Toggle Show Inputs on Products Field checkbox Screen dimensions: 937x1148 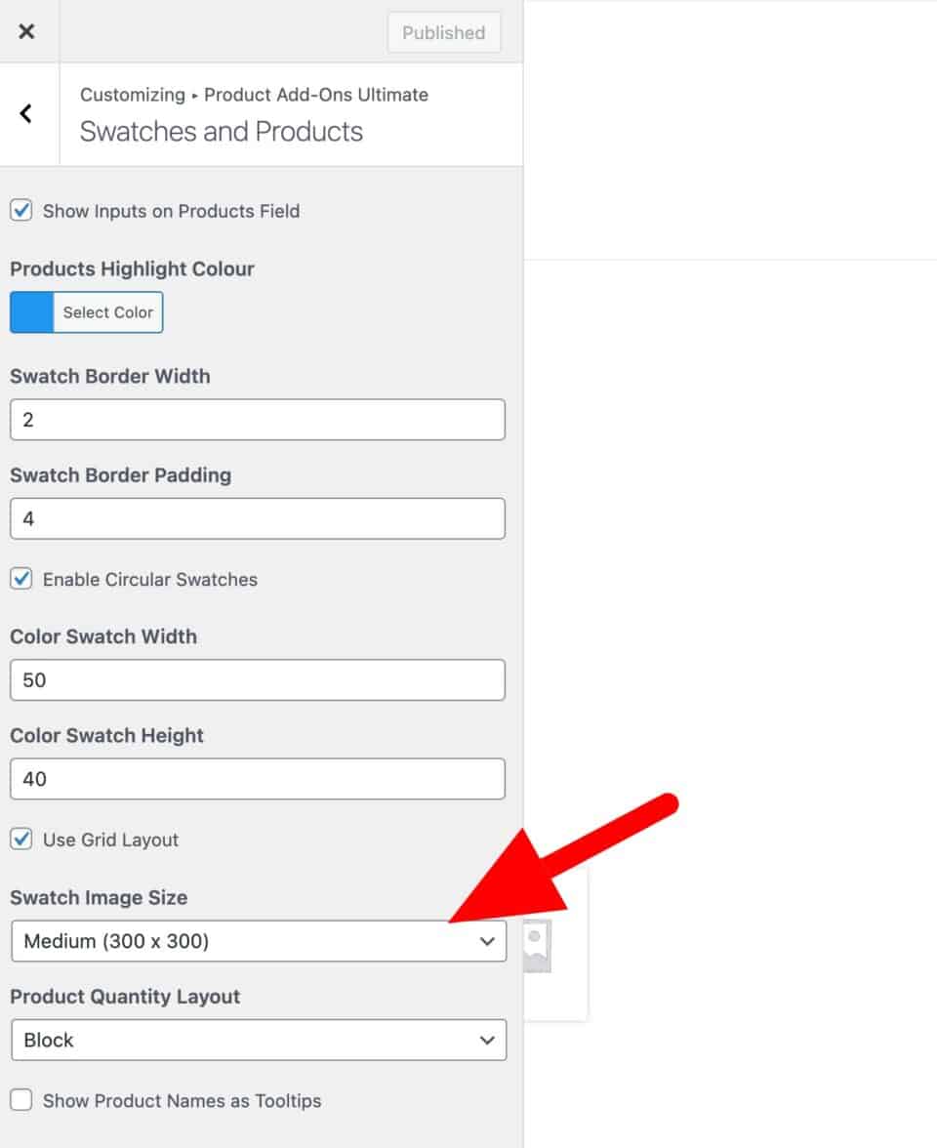point(21,211)
